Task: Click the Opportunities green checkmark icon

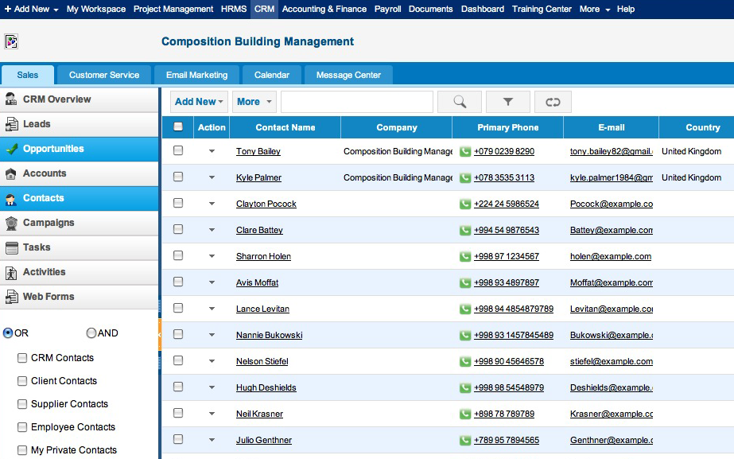Action: pyautogui.click(x=11, y=149)
